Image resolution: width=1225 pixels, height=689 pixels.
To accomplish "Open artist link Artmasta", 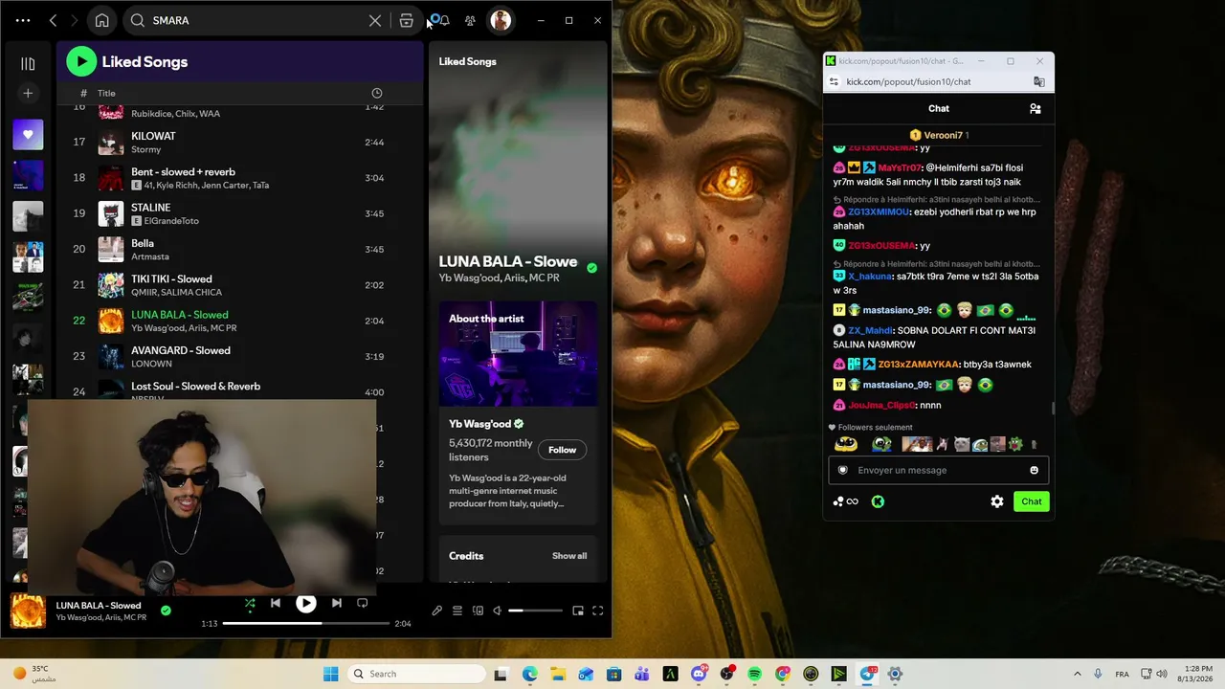I will pos(150,256).
